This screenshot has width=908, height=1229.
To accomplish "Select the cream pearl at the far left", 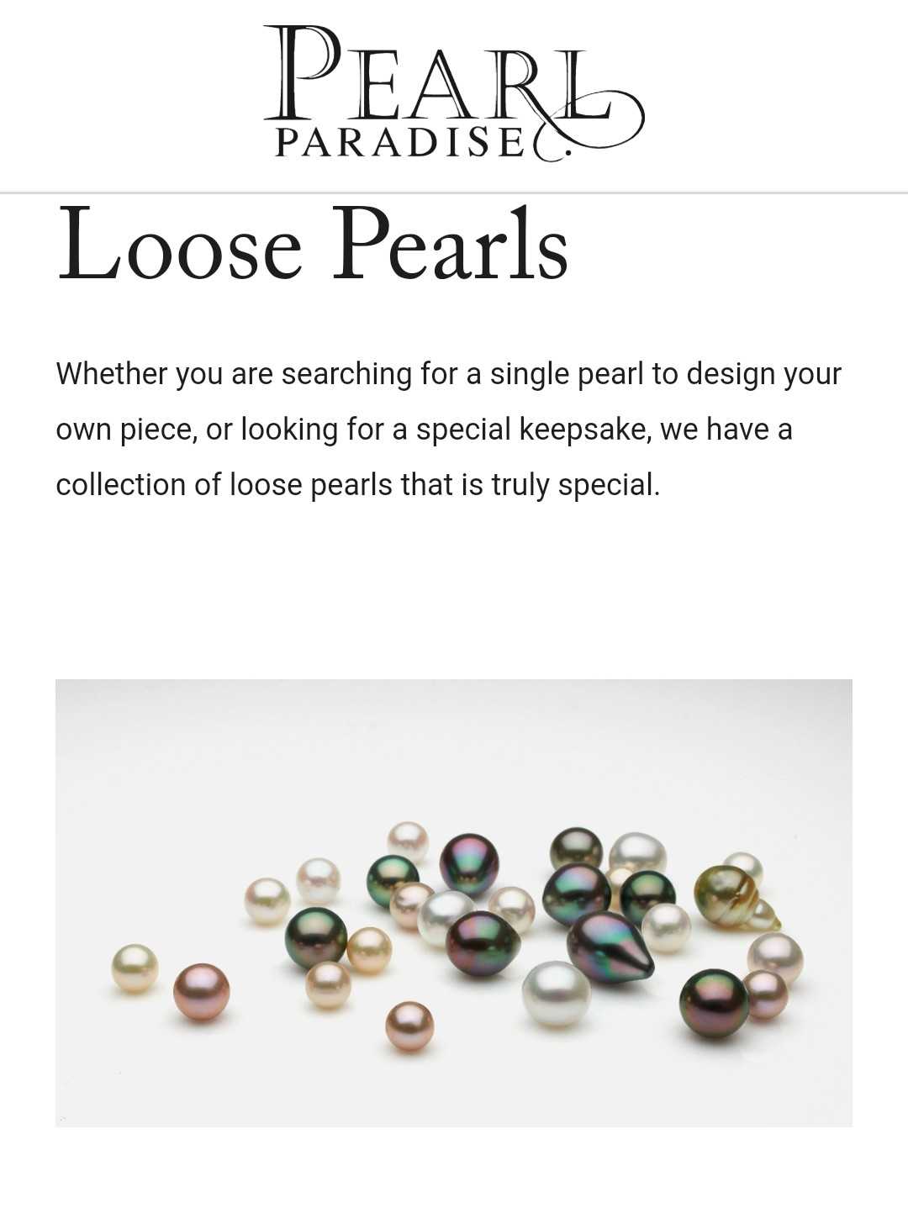I will point(135,968).
